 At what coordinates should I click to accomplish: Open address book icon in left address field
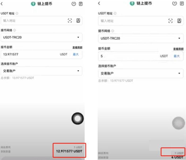coord(78,20)
